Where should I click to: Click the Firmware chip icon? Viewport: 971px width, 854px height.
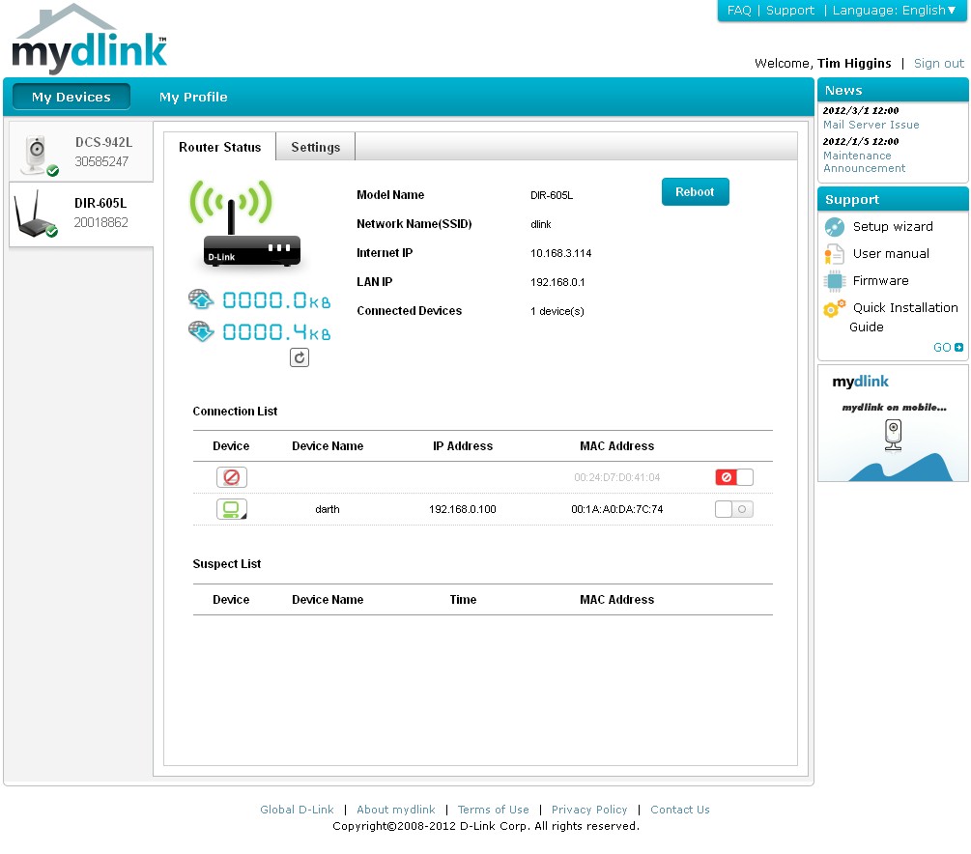tap(834, 281)
